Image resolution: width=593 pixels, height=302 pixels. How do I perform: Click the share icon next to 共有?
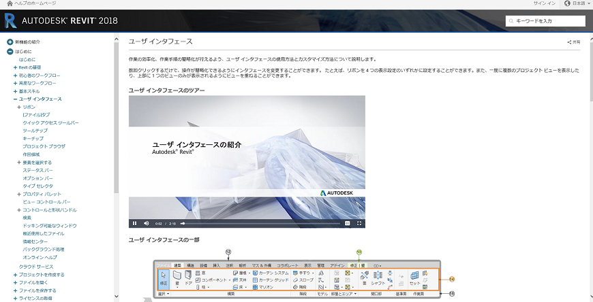[569, 42]
